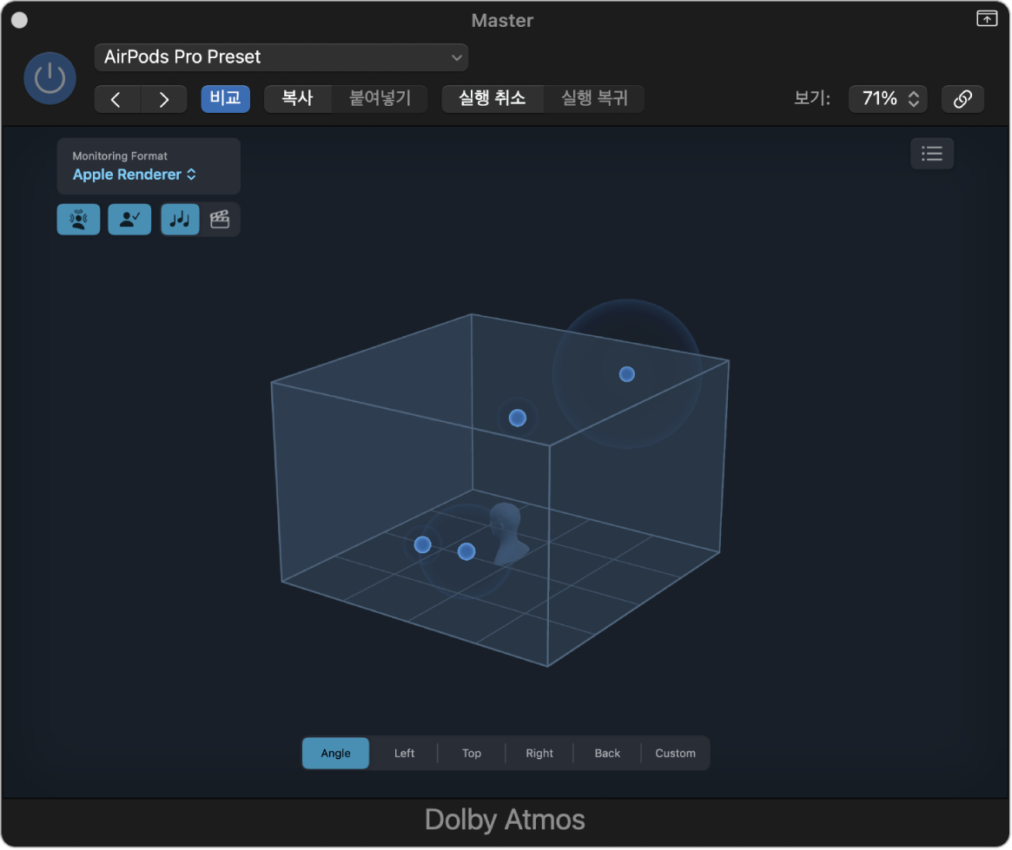Viewport: 1012px width, 850px height.
Task: Toggle the personalized spatial audio profile icon
Action: tap(129, 220)
